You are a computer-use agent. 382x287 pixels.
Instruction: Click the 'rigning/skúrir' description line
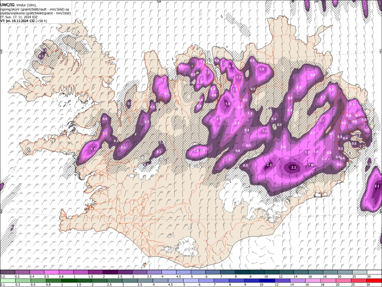coord(35,9)
